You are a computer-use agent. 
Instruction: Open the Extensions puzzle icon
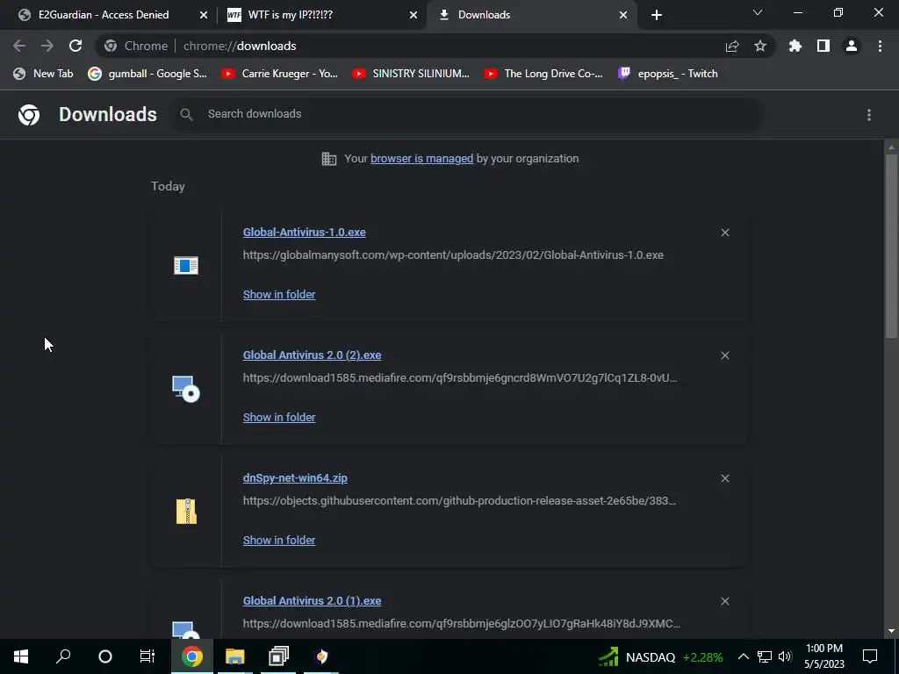pyautogui.click(x=795, y=46)
